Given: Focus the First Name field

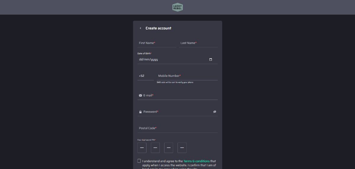Looking at the screenshot, I should click(157, 43).
